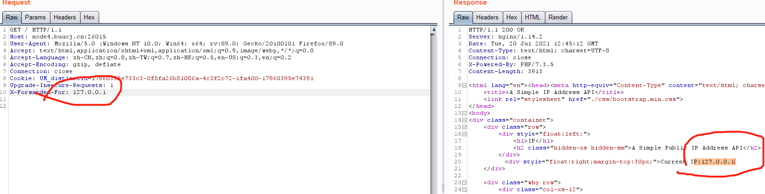Open the Request Params tab
The width and height of the screenshot is (765, 194).
(x=35, y=18)
